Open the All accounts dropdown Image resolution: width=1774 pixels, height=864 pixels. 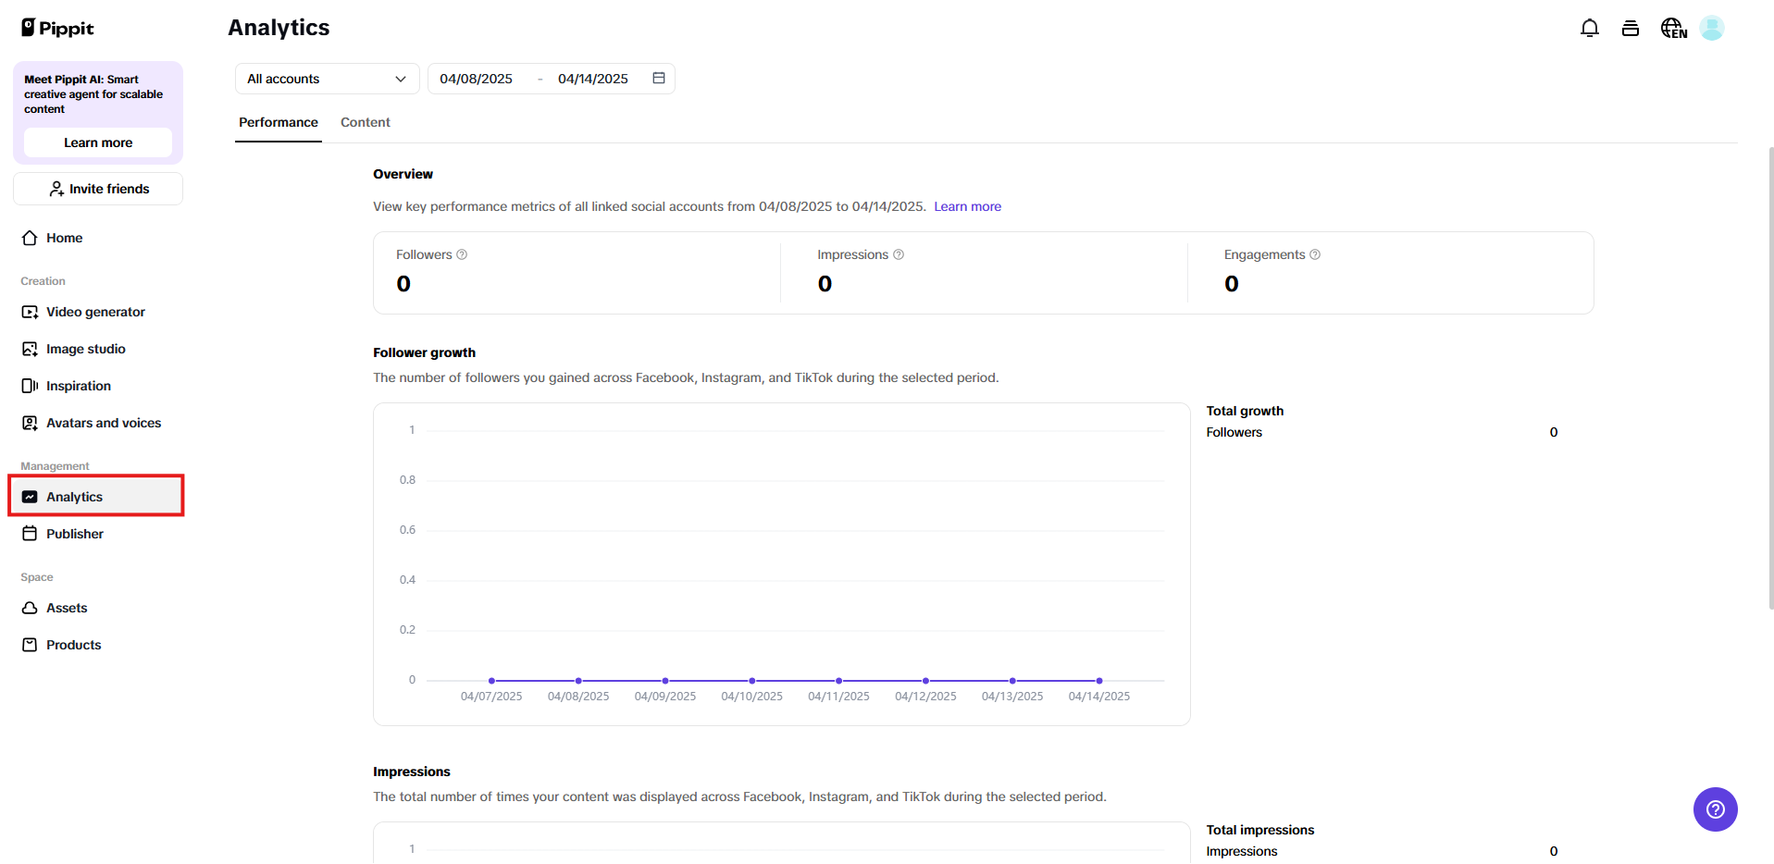click(x=326, y=79)
